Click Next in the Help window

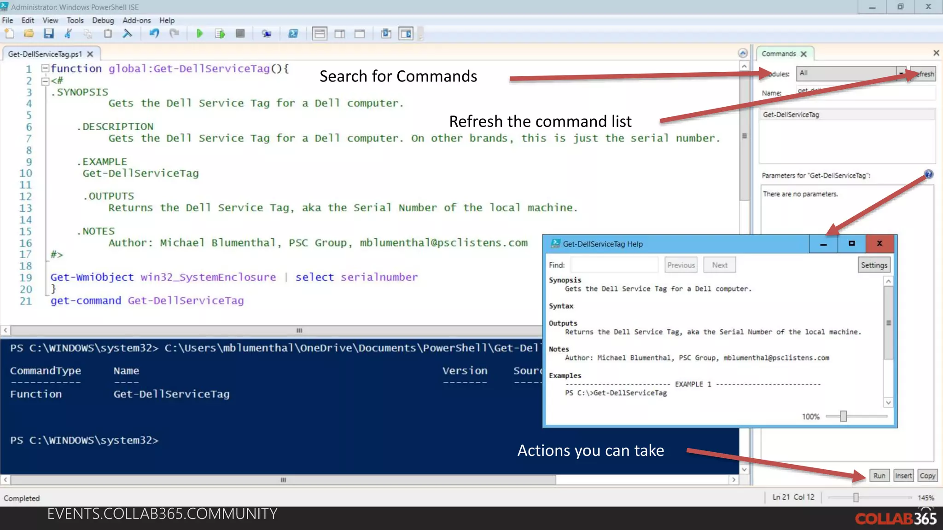pyautogui.click(x=720, y=265)
